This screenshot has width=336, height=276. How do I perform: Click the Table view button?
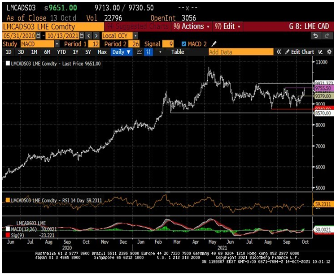[x=178, y=52]
